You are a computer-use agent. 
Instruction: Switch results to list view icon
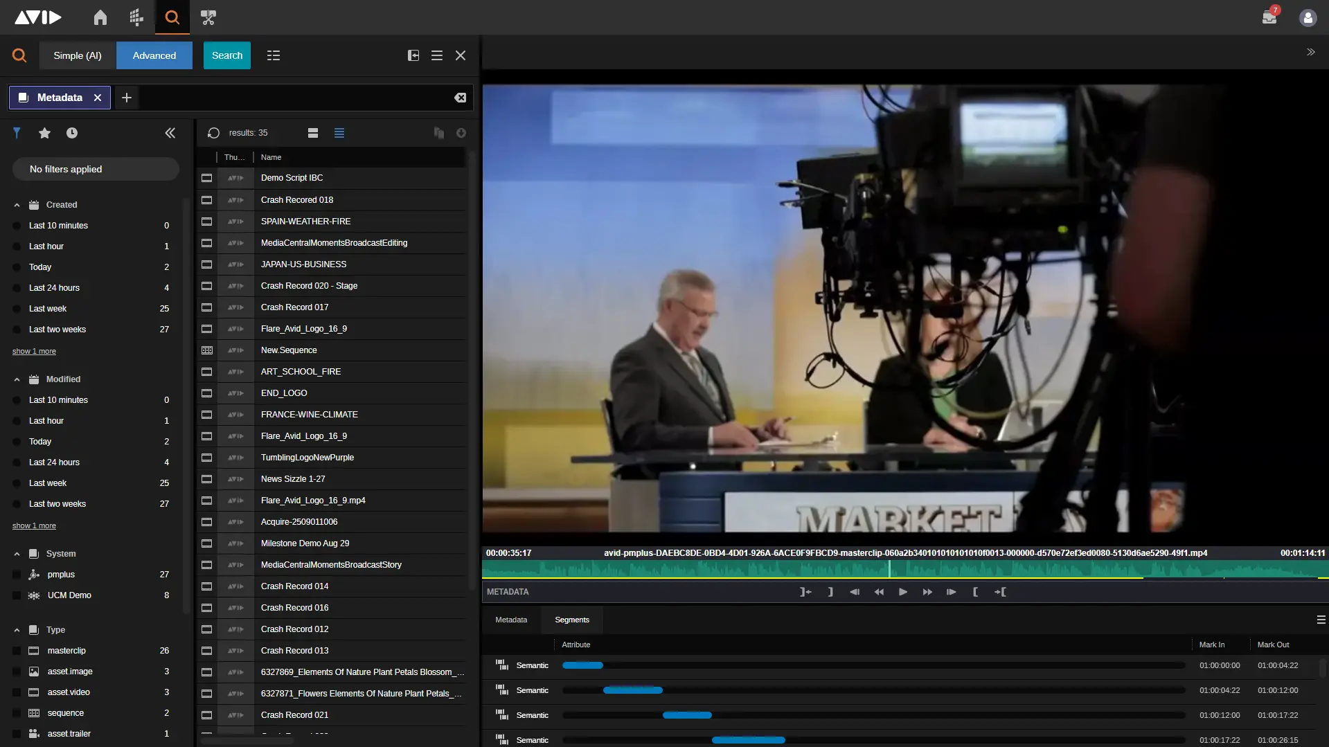point(339,133)
